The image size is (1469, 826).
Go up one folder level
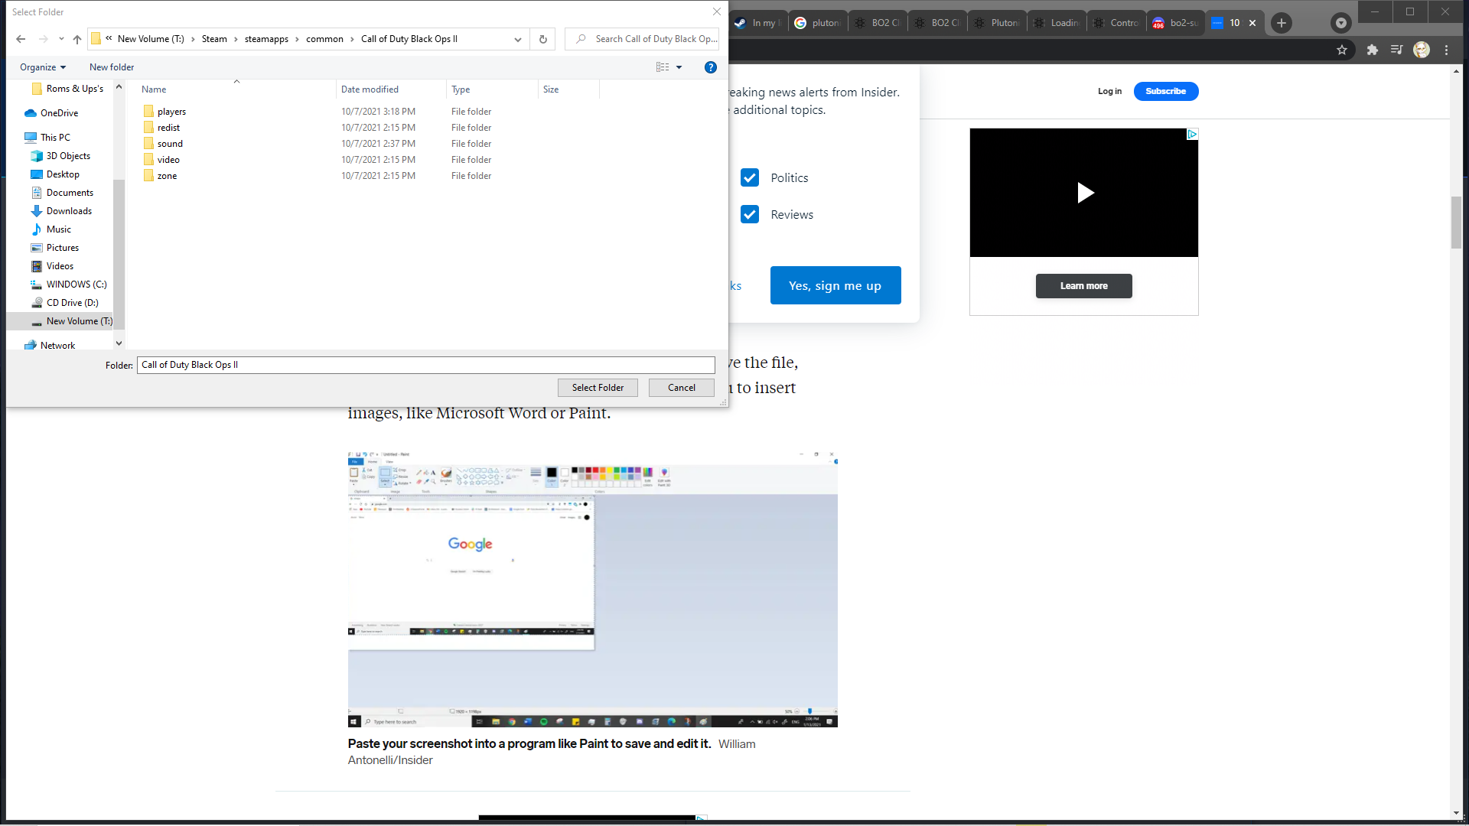(x=77, y=39)
